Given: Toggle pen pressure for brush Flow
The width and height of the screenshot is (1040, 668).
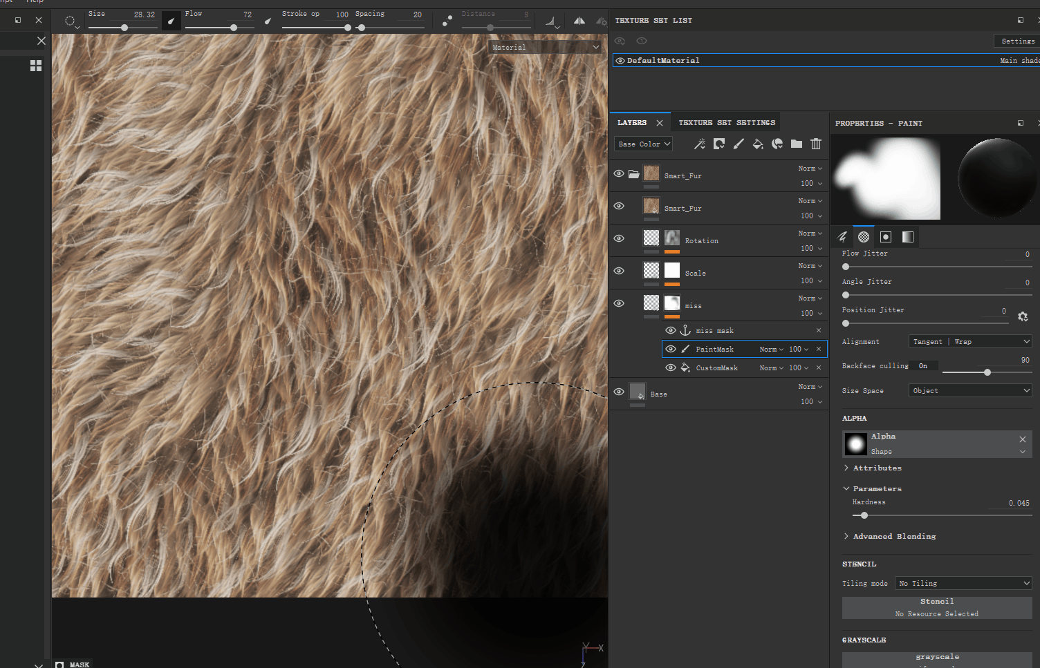Looking at the screenshot, I should coord(268,21).
